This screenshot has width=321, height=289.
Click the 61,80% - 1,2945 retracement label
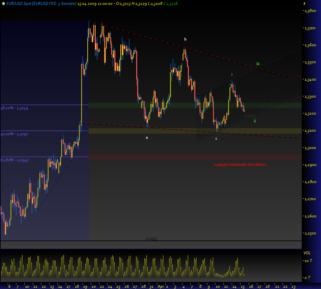(x=14, y=160)
